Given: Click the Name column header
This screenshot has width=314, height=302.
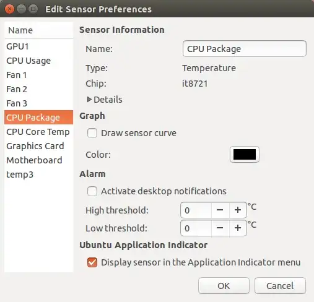Looking at the screenshot, I should pos(38,30).
